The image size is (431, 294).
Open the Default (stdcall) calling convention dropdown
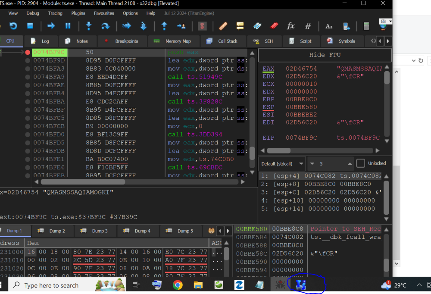pyautogui.click(x=282, y=164)
